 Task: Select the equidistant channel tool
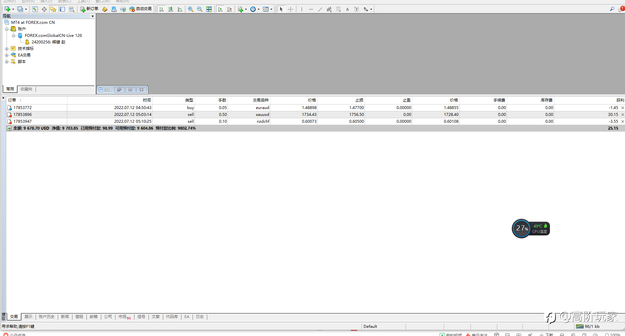[329, 9]
